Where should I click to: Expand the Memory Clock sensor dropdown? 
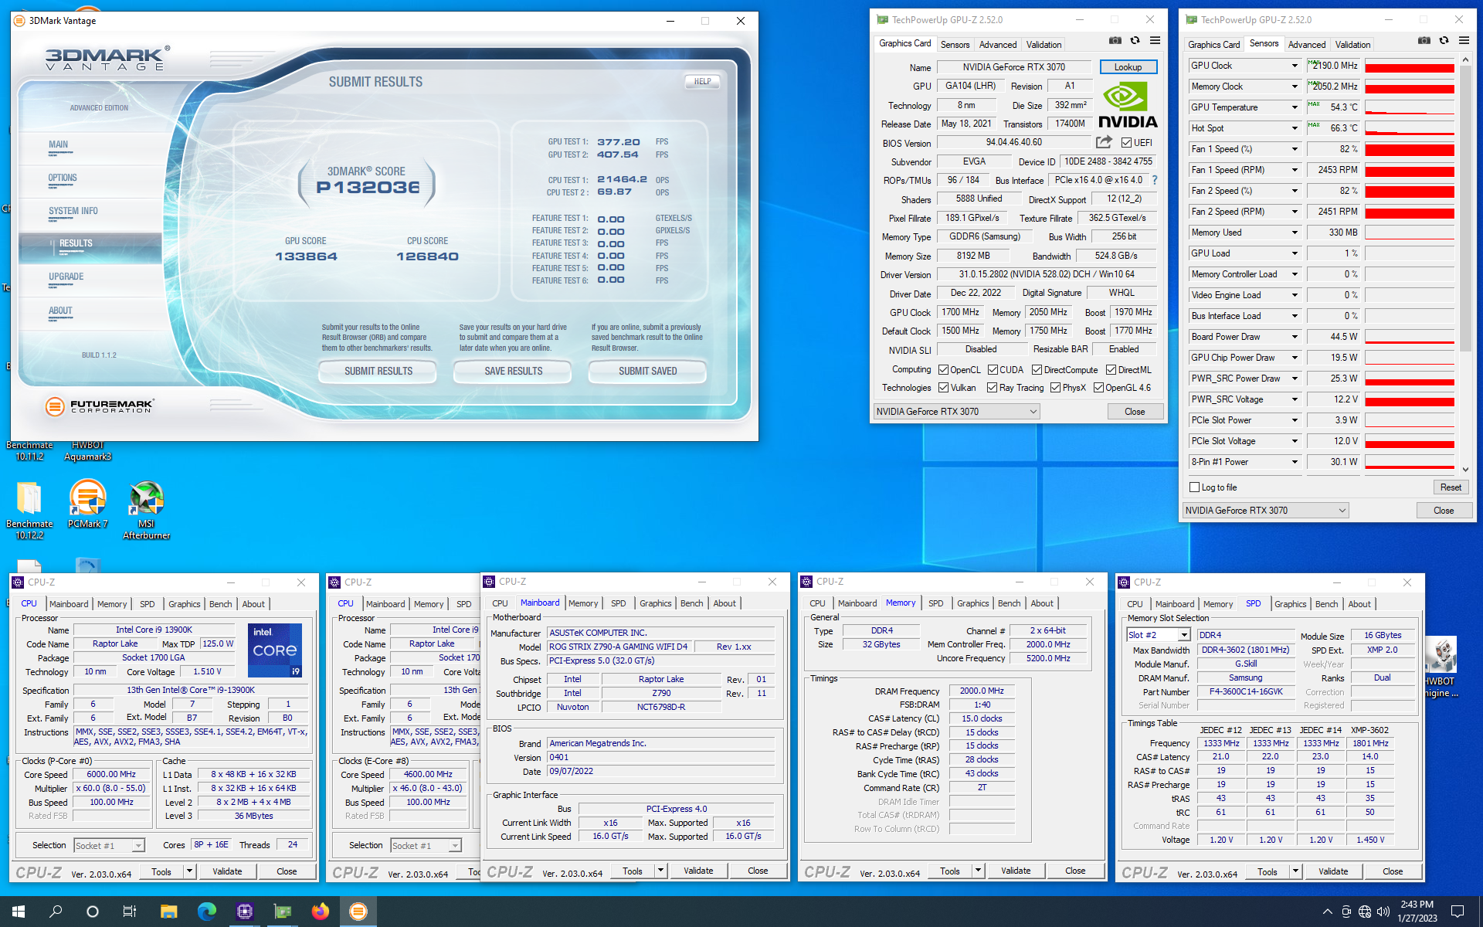coord(1295,87)
